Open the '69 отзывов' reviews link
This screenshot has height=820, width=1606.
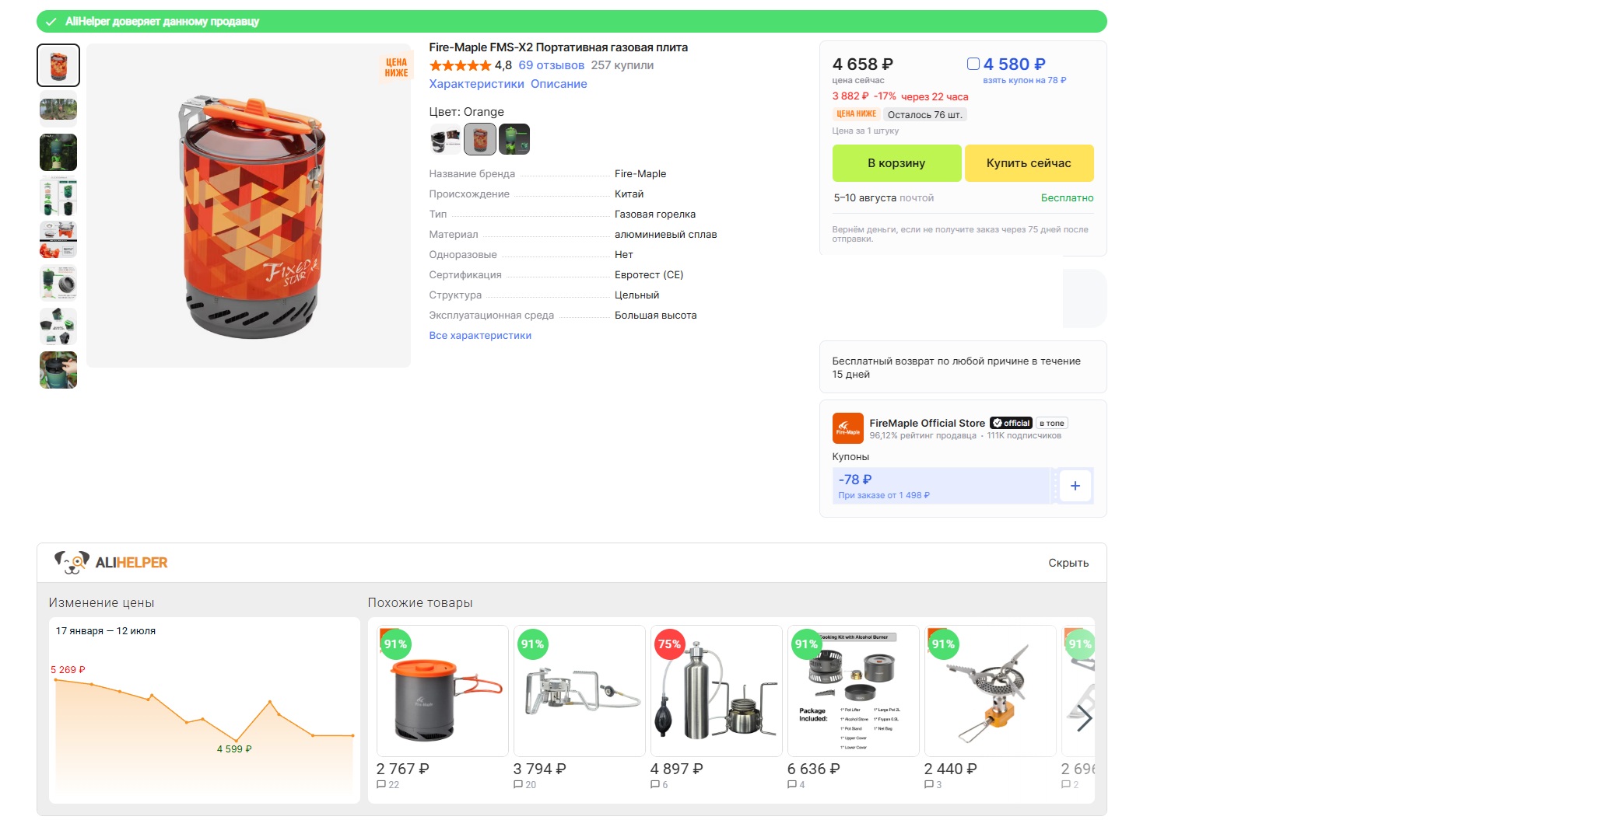tap(552, 65)
